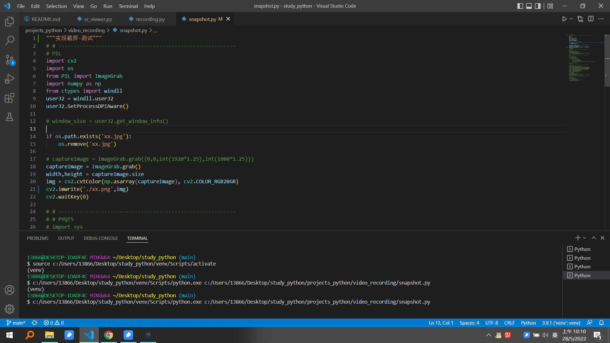Click the Run Python File play button
Viewport: 610px width, 343px height.
564,19
